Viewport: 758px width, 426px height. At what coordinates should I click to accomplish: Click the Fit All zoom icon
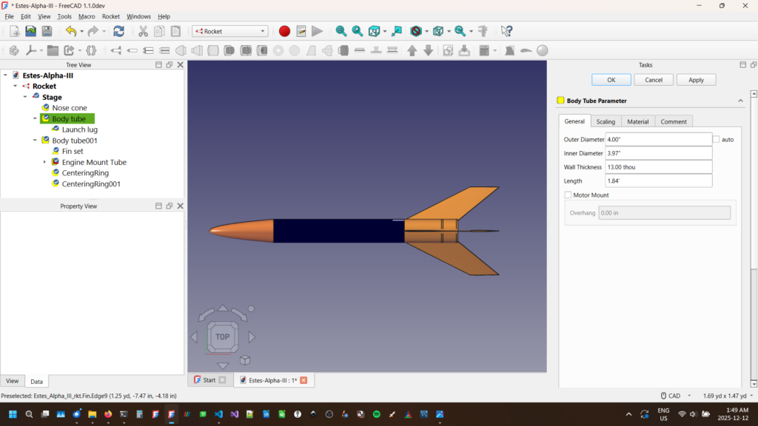[341, 31]
